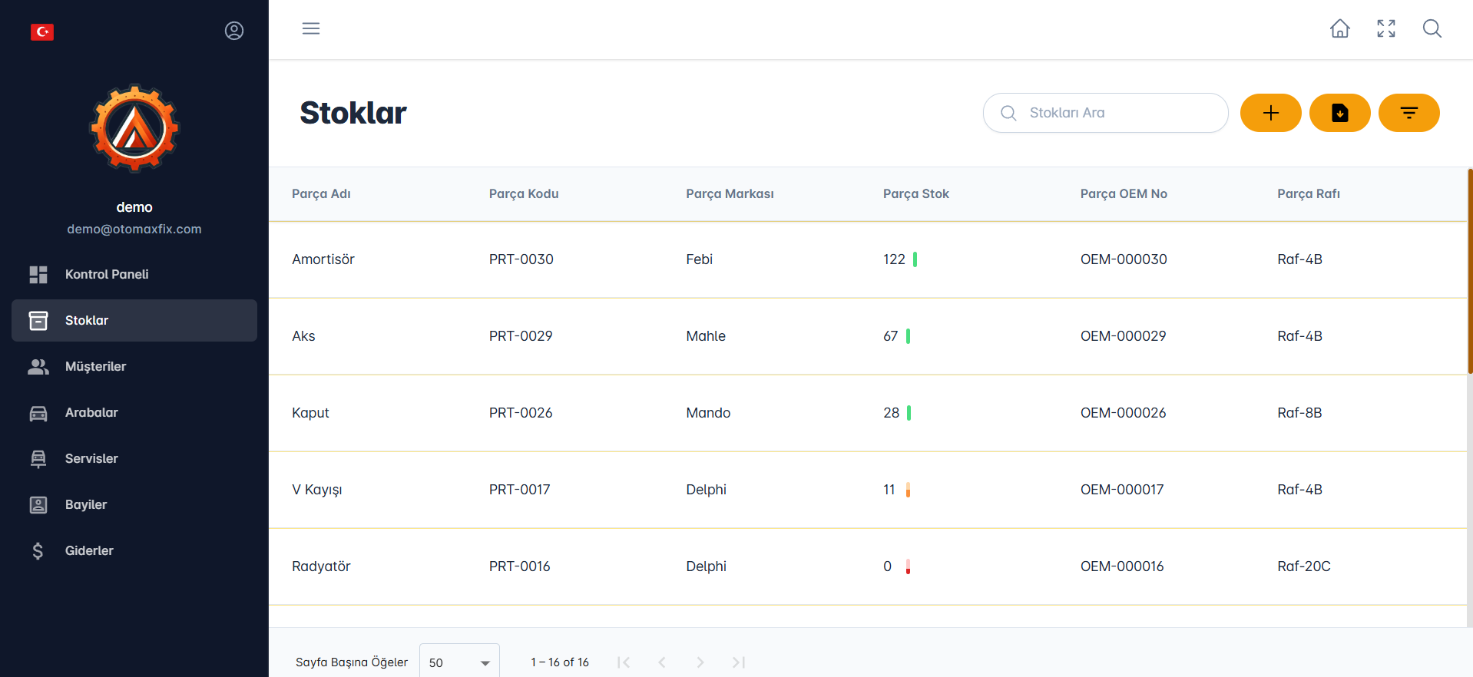Click shelf Raf-8B cell
This screenshot has width=1473, height=677.
click(x=1299, y=413)
